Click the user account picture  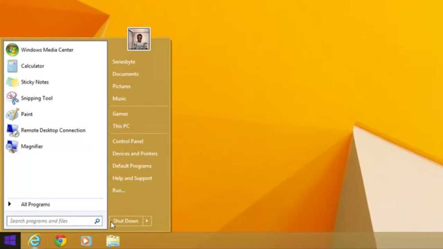click(139, 39)
